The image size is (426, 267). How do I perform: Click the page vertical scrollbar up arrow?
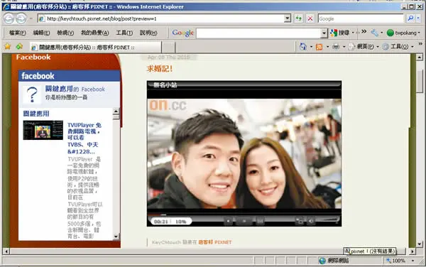420,58
